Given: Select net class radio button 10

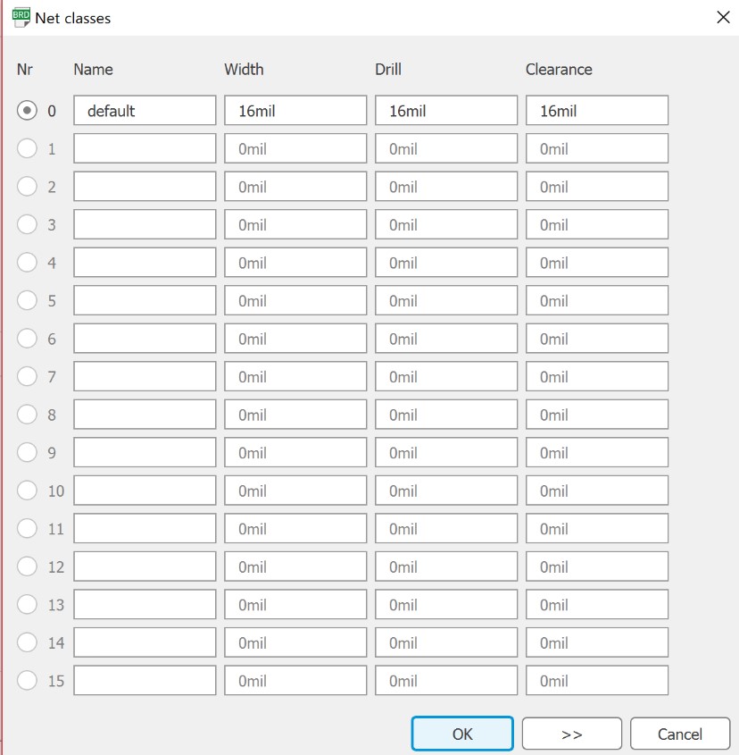Looking at the screenshot, I should coord(27,491).
